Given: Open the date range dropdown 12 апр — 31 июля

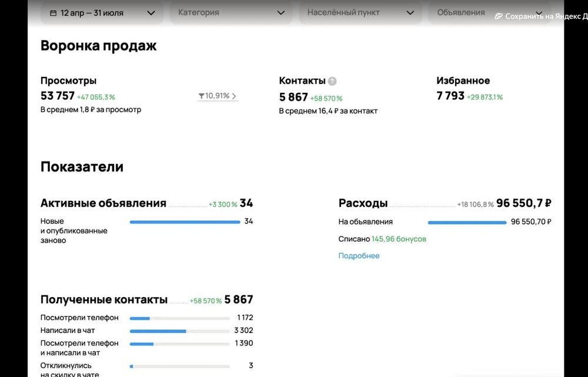Looking at the screenshot, I should (102, 13).
